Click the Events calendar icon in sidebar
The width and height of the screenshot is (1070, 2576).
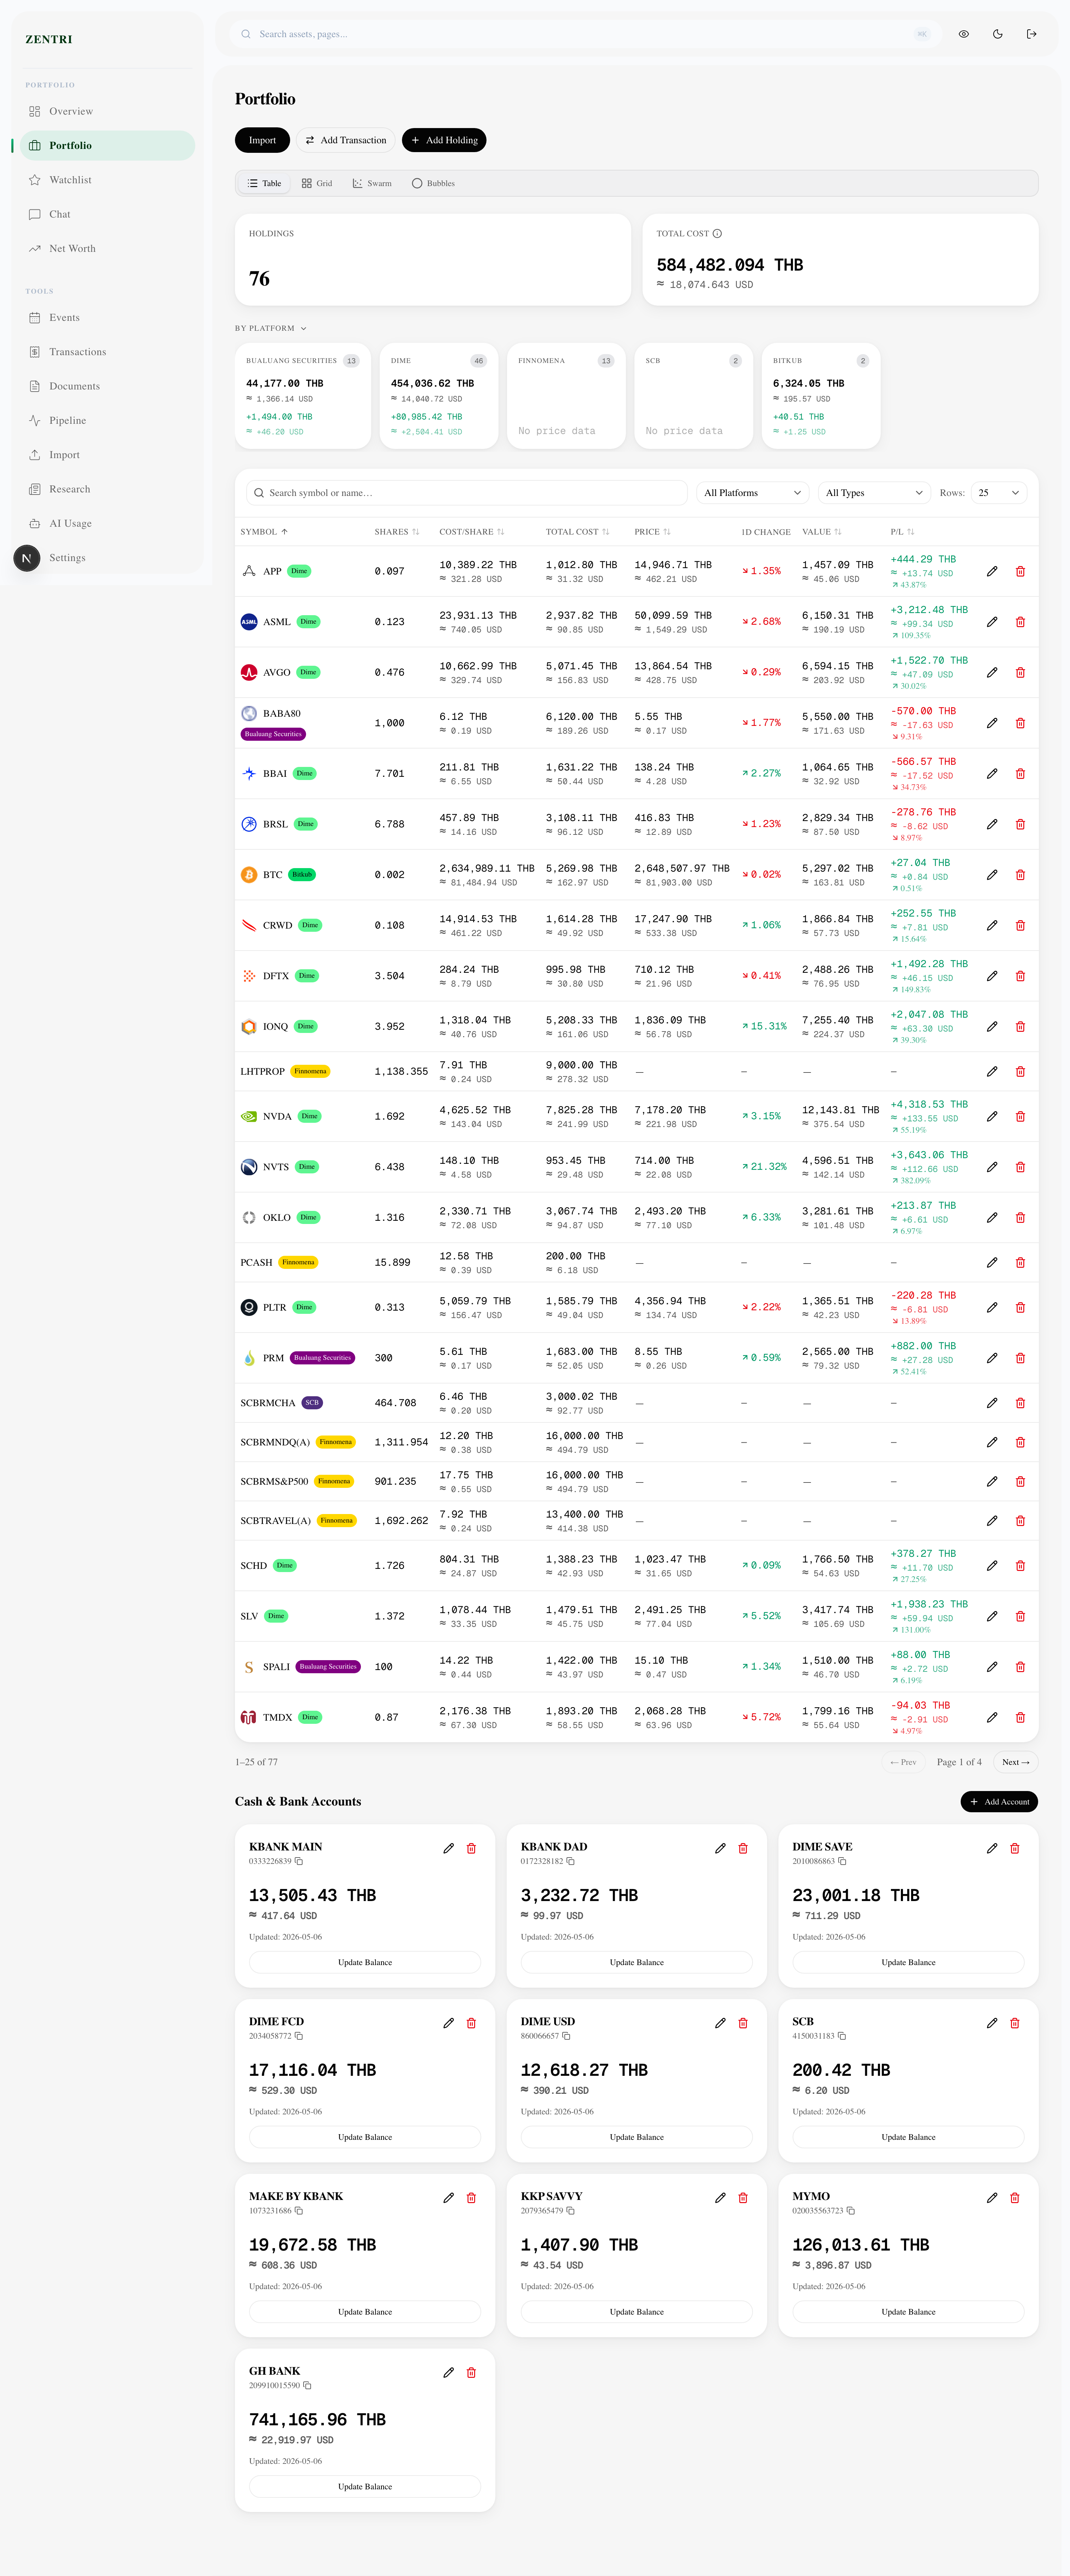coord(35,318)
